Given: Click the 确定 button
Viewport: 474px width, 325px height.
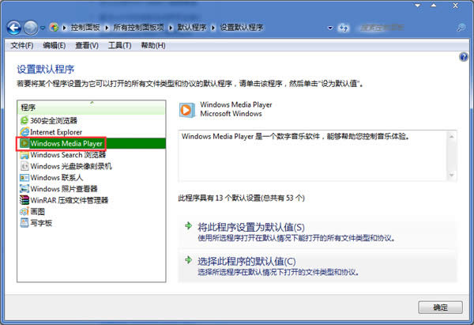Looking at the screenshot, I should coord(440,308).
